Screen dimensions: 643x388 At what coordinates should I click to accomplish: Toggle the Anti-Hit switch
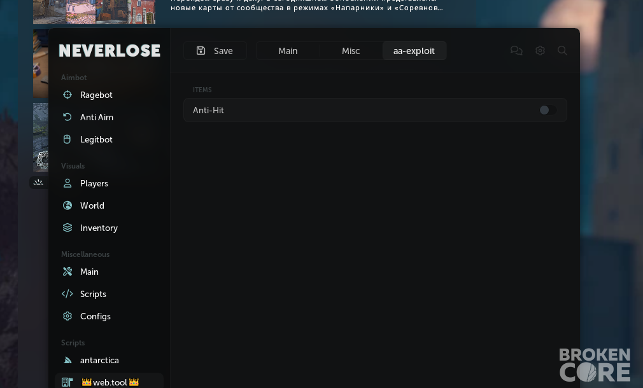pos(548,110)
